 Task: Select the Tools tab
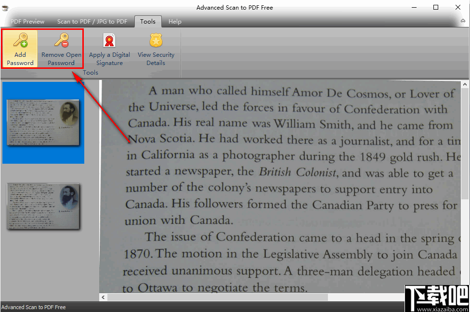click(147, 21)
